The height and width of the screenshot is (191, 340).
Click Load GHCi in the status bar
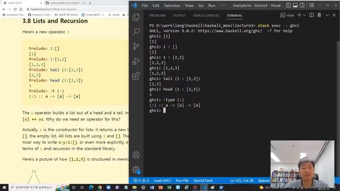click(x=162, y=180)
